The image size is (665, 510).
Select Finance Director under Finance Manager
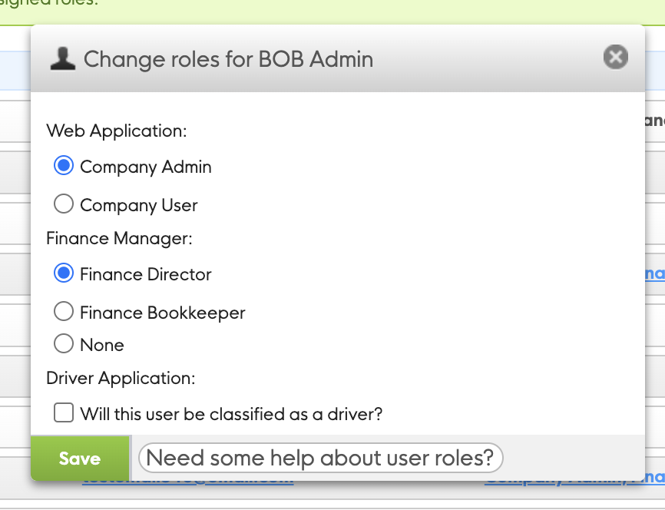click(64, 273)
